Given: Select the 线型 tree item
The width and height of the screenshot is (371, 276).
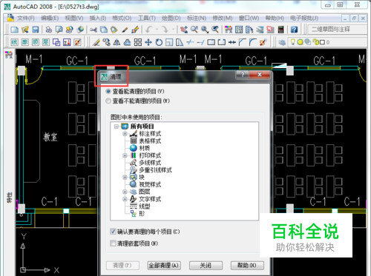Looking at the screenshot, I should (x=145, y=206).
